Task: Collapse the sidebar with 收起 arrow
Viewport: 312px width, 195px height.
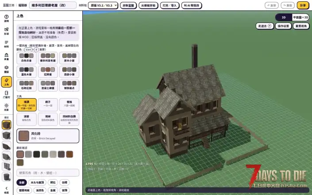Action: [6, 190]
